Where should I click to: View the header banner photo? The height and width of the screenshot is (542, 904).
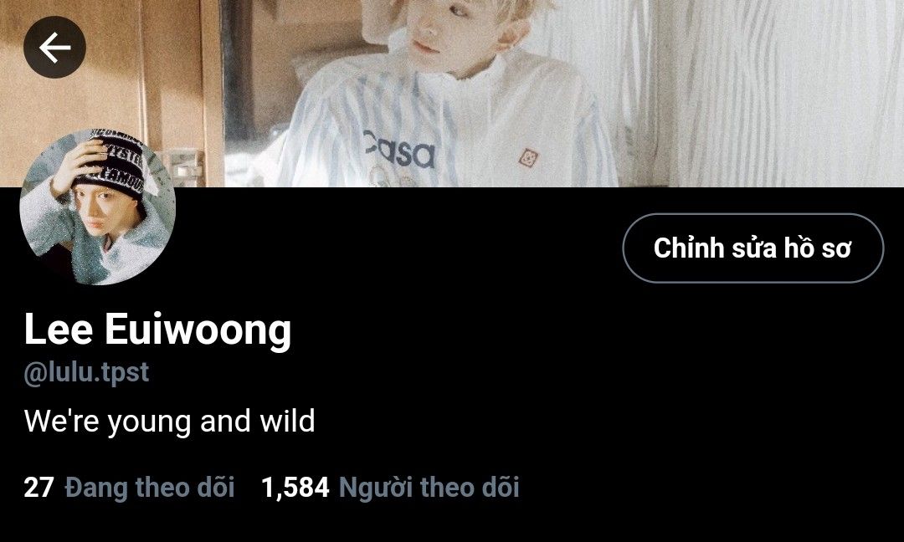coord(452,94)
